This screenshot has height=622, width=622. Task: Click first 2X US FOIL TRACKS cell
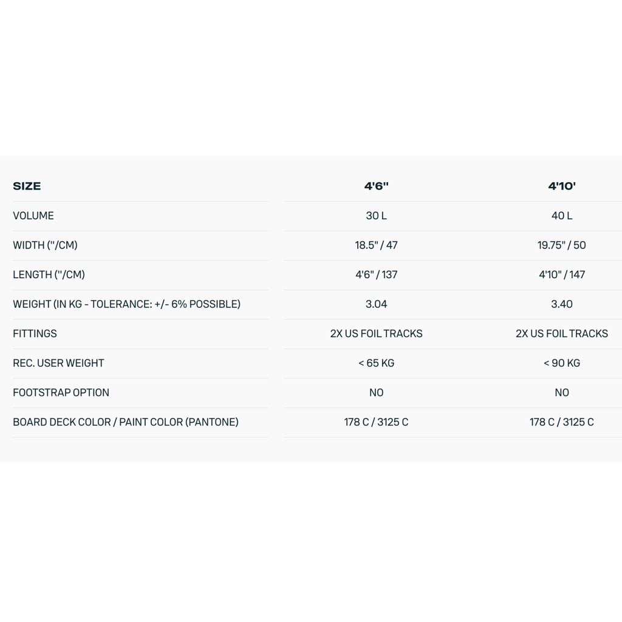pos(376,333)
